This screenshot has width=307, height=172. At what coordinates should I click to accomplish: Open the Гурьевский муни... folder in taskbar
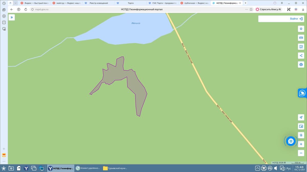point(115,168)
